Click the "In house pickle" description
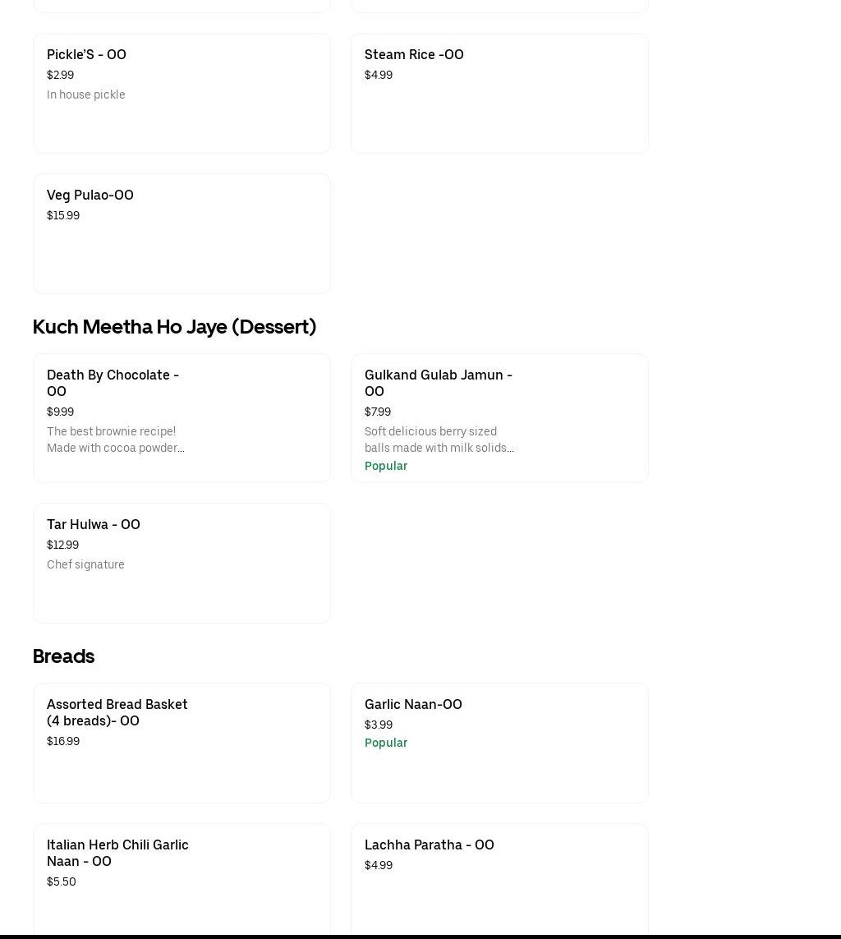This screenshot has height=939, width=841. click(86, 94)
